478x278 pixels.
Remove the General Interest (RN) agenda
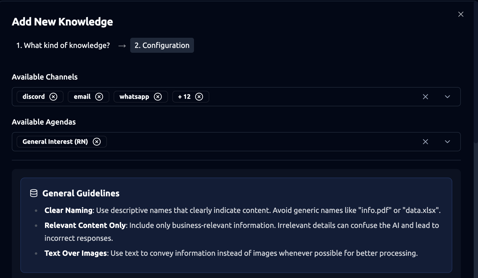click(x=97, y=142)
